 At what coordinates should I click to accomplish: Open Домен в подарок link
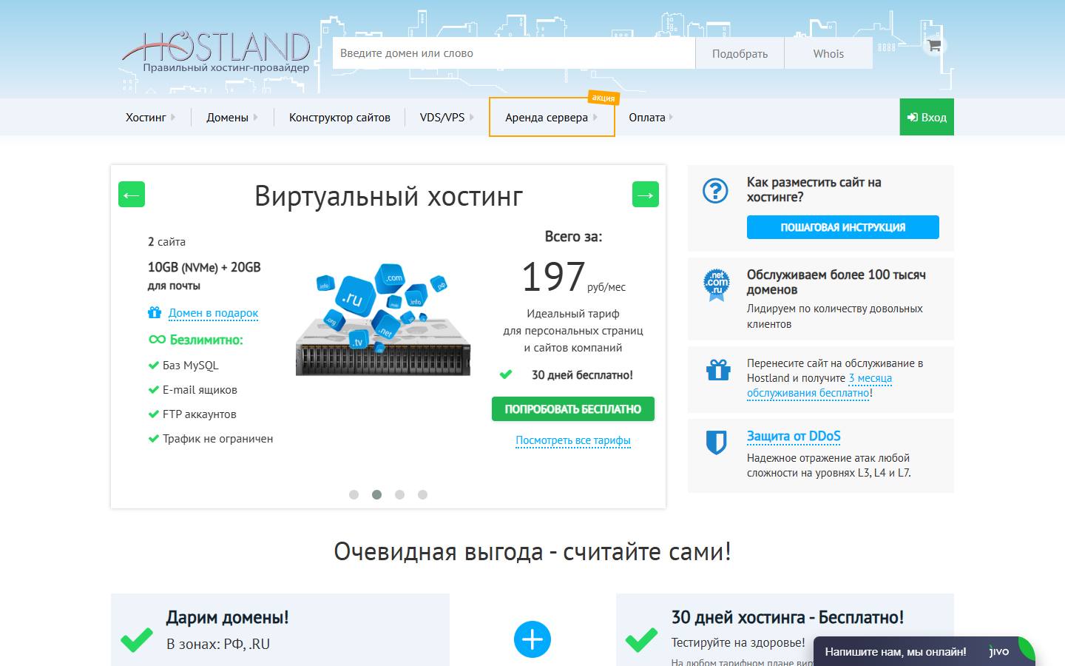coord(213,313)
